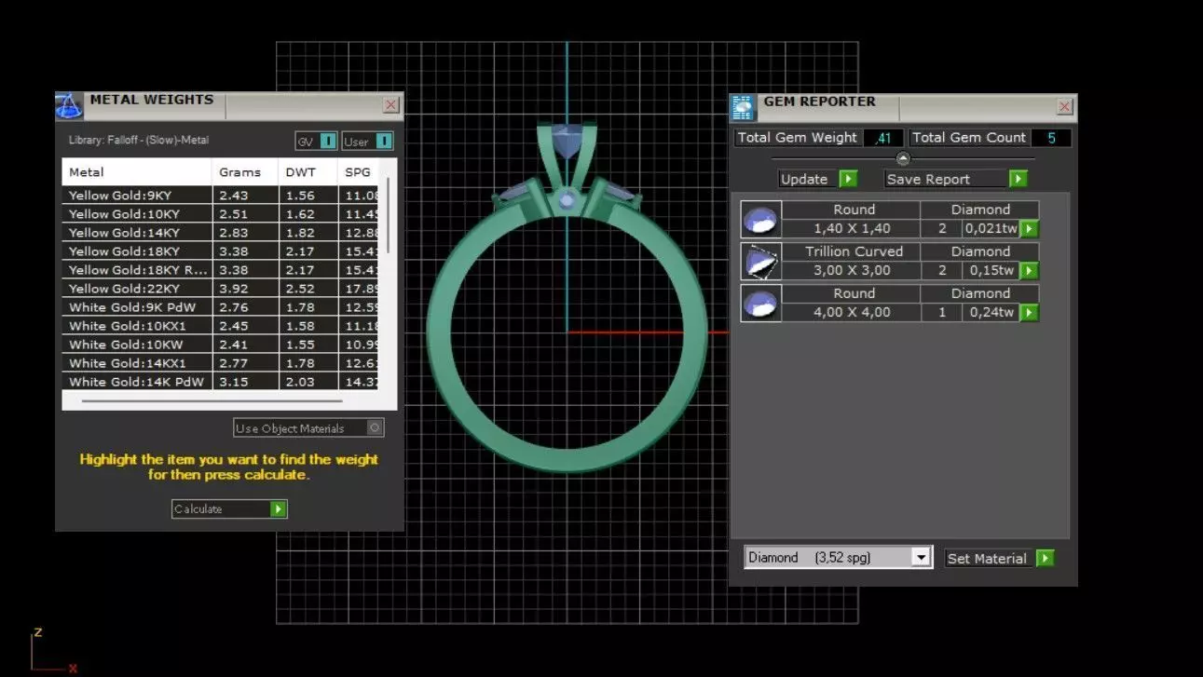Select the Yellow Gold:18KY R... row

220,270
